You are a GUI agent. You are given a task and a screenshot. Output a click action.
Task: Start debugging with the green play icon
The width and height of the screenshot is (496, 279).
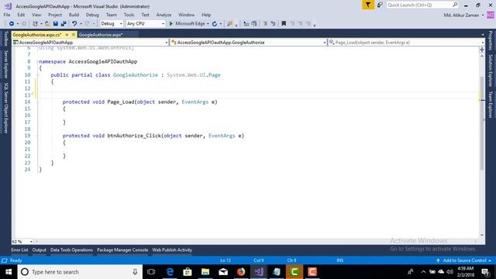pyautogui.click(x=170, y=24)
